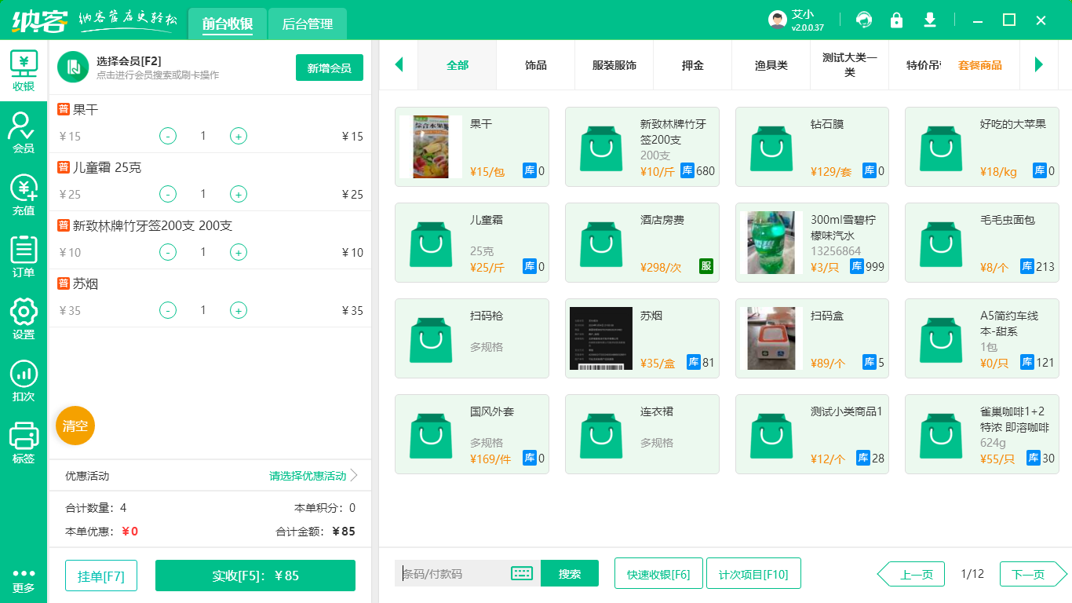The width and height of the screenshot is (1072, 603).
Task: Open the 扣次 sidebar icon
Action: 23,380
